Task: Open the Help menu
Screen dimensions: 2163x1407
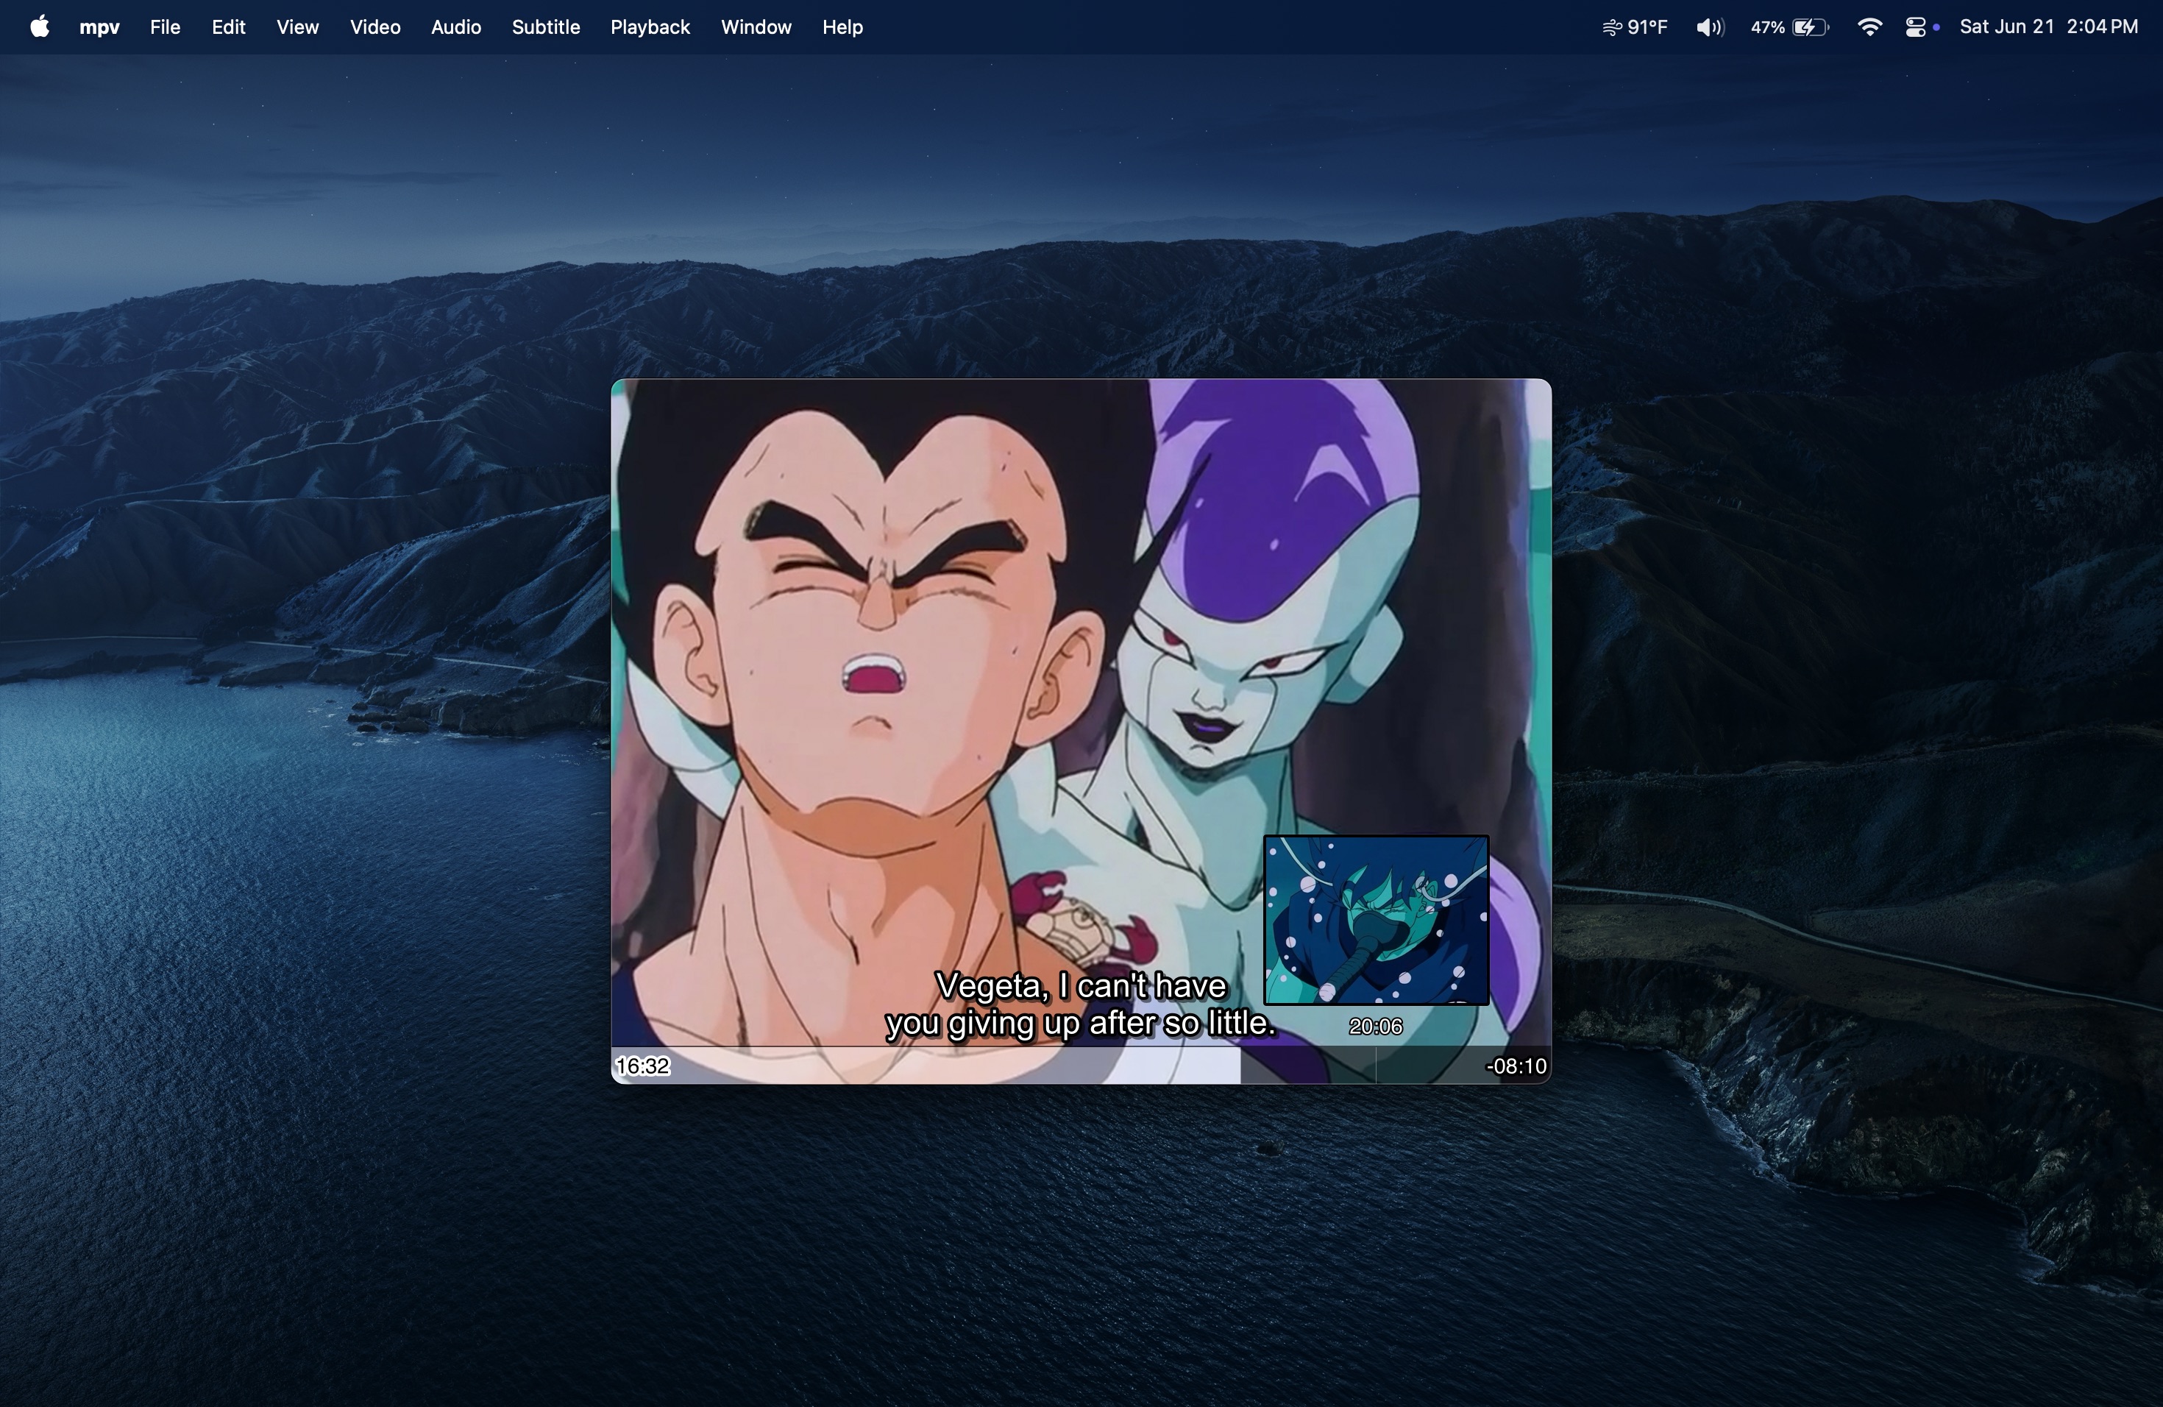Action: click(842, 27)
